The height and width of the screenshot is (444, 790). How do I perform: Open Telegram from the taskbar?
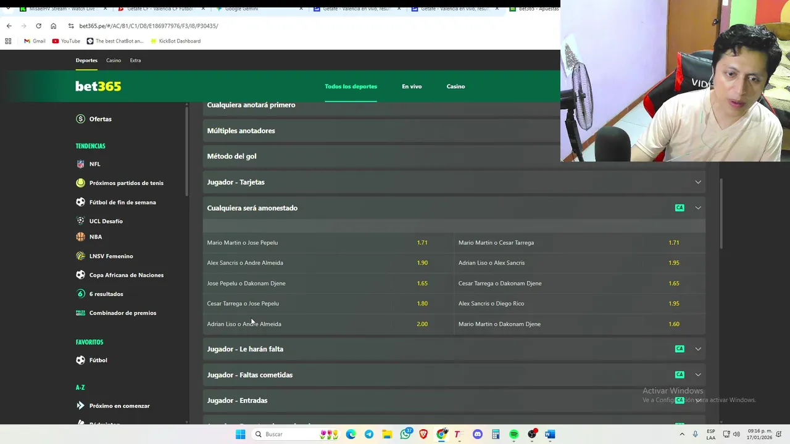(369, 434)
